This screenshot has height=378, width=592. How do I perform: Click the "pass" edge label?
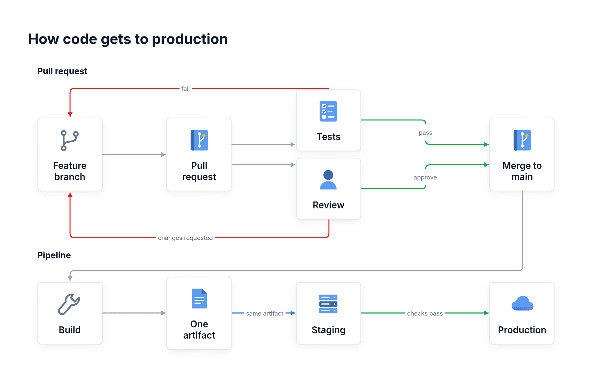click(426, 133)
